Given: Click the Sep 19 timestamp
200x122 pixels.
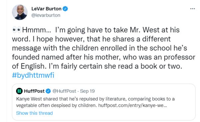Looking at the screenshot, I should (87, 91).
